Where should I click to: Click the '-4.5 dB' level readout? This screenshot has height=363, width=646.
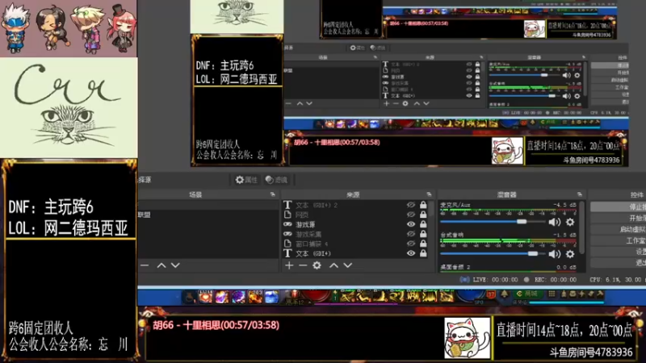pyautogui.click(x=564, y=205)
